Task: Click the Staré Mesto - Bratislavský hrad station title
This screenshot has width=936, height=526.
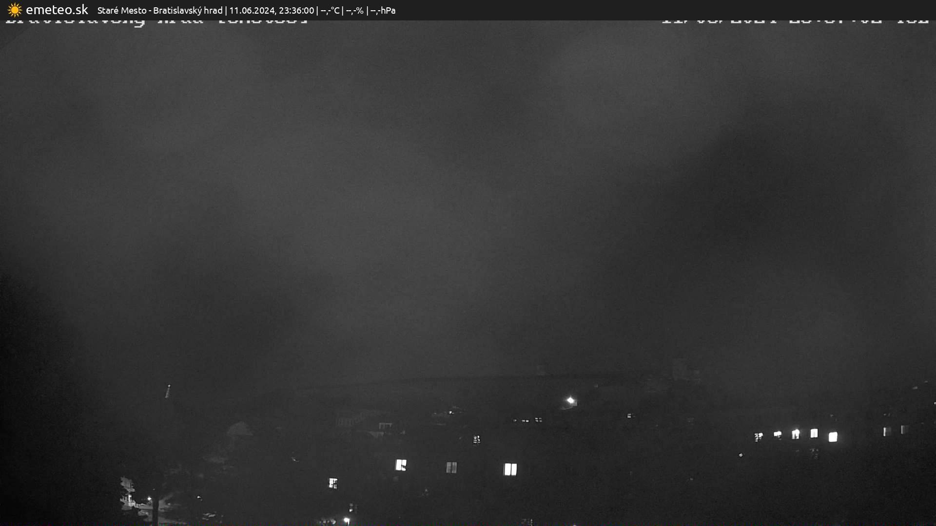Action: point(160,11)
